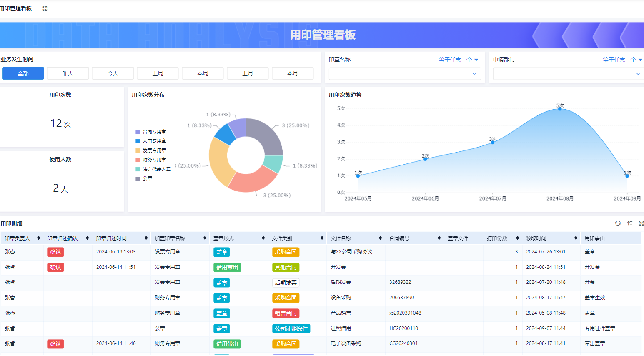644x356 pixels.
Task: Filter by 上月
Action: [248, 73]
